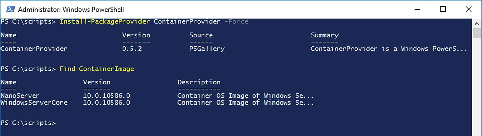Screen dimensions: 482x136
Task: Click the -Force parameter text
Action: pyautogui.click(x=236, y=22)
